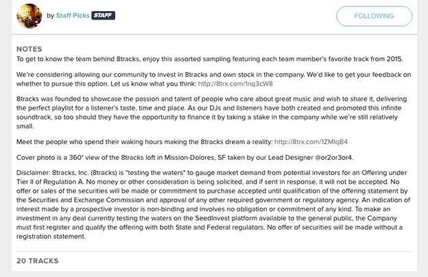Image resolution: width=428 pixels, height=277 pixels.
Task: Click the Staff Picks profile avatar
Action: (29, 15)
